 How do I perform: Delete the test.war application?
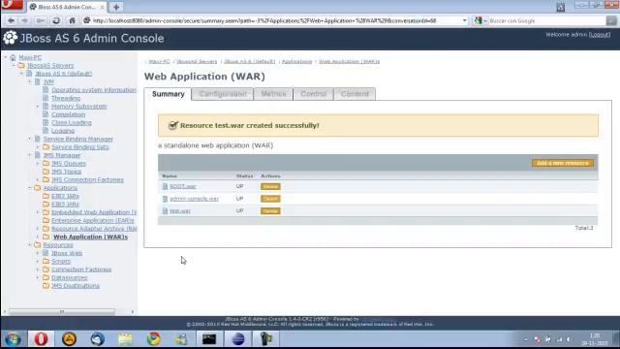coord(270,211)
